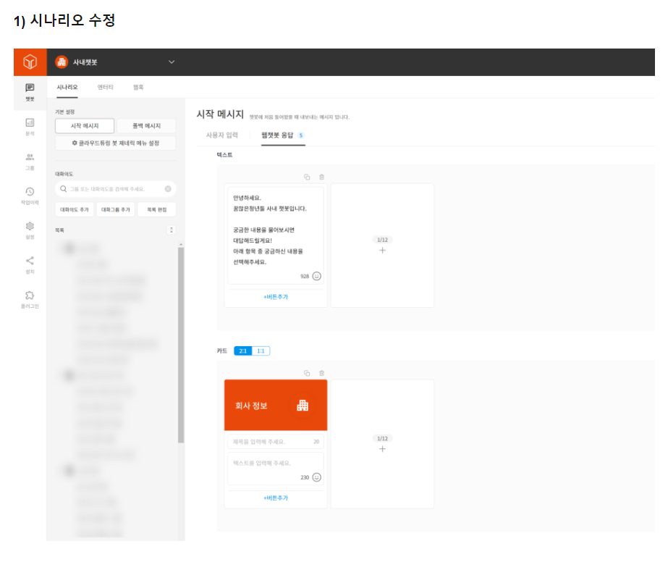Click +버튼추가 under the text card
668x562 pixels.
coord(276,297)
